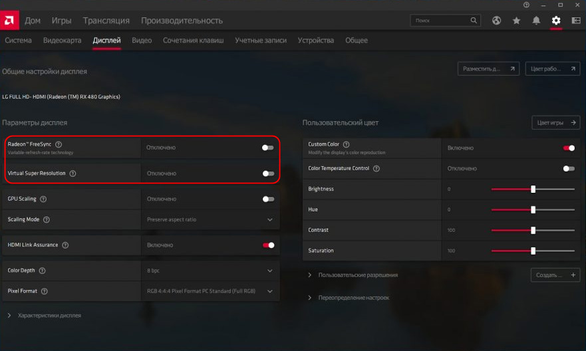Open the Производительность menu

pos(182,21)
